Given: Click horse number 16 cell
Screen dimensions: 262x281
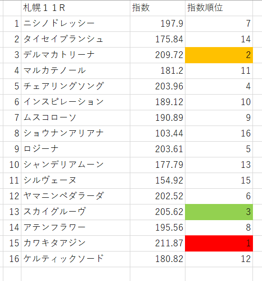Looking at the screenshot, I should 12,259.
